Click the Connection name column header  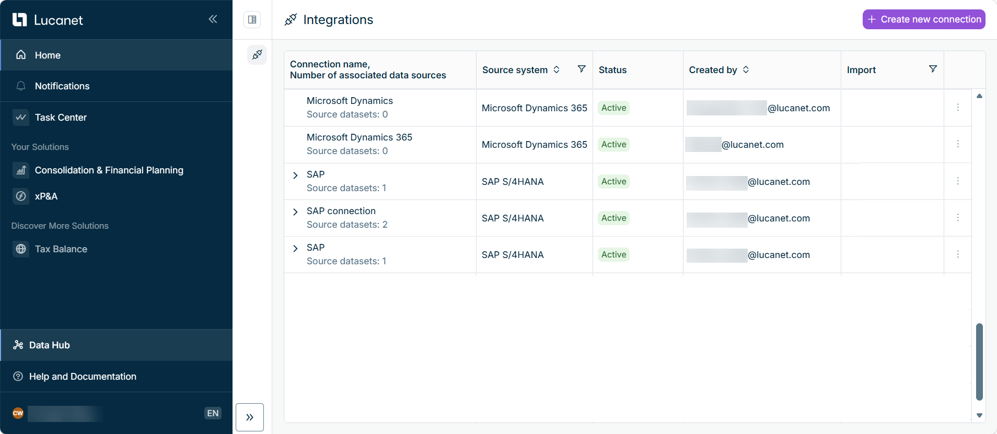380,69
